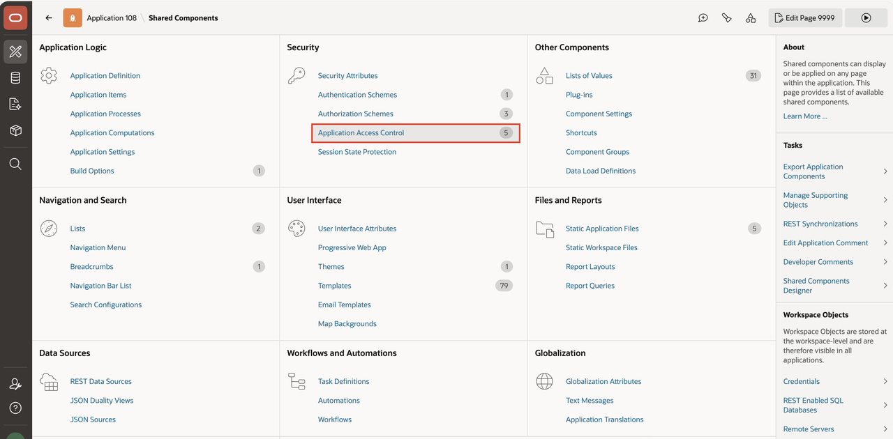The width and height of the screenshot is (893, 439).
Task: Open Shared Components shapes icon in toolbar
Action: point(751,18)
